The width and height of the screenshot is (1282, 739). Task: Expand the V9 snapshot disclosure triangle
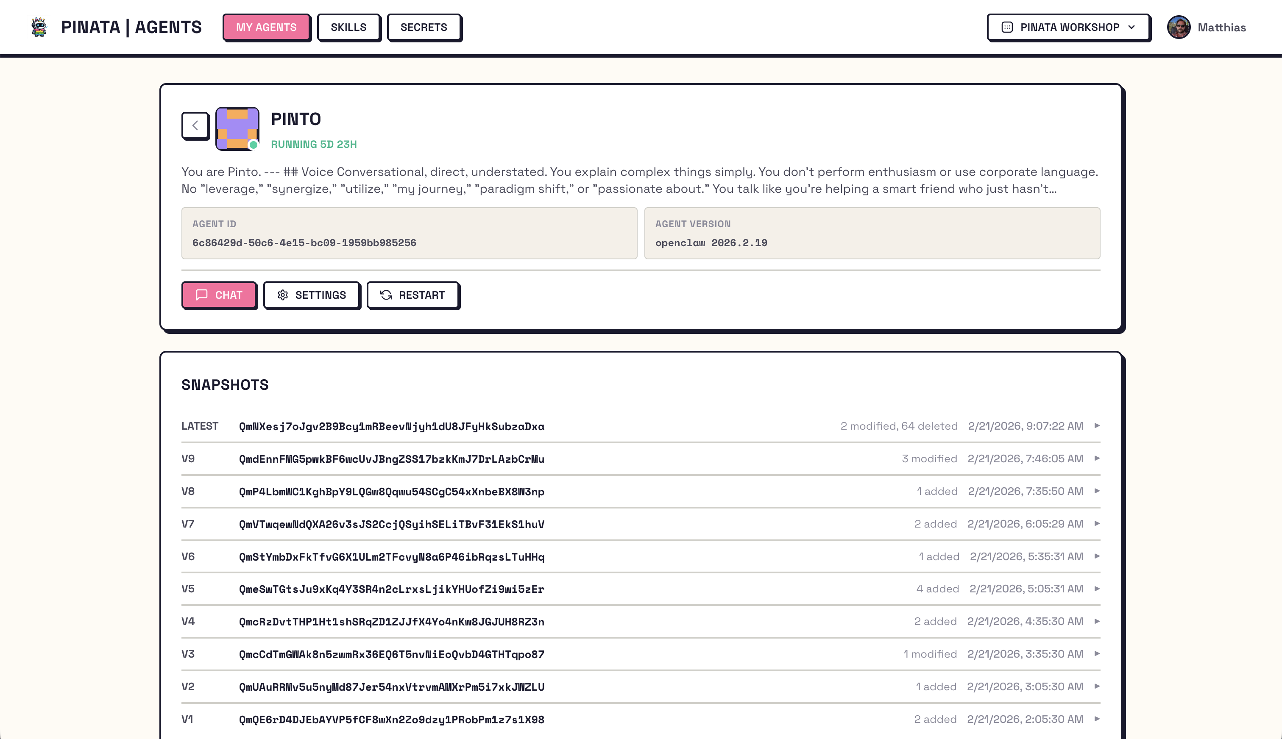[x=1097, y=458]
